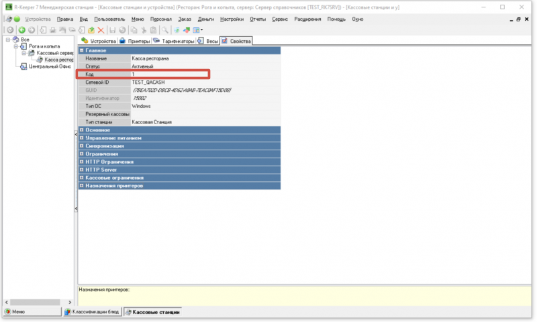The width and height of the screenshot is (537, 322).
Task: Select Центральный Офис in the tree
Action: pos(50,66)
